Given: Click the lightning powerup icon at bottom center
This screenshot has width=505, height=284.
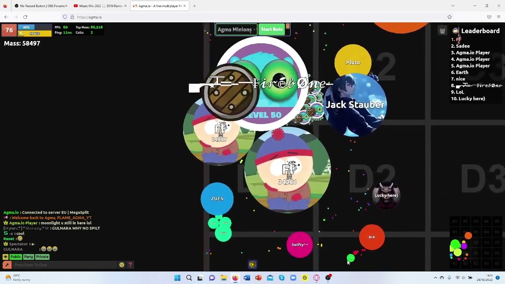Looking at the screenshot, I should [252, 265].
